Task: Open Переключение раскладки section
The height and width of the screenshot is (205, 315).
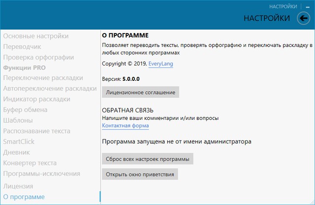Action: (x=43, y=78)
